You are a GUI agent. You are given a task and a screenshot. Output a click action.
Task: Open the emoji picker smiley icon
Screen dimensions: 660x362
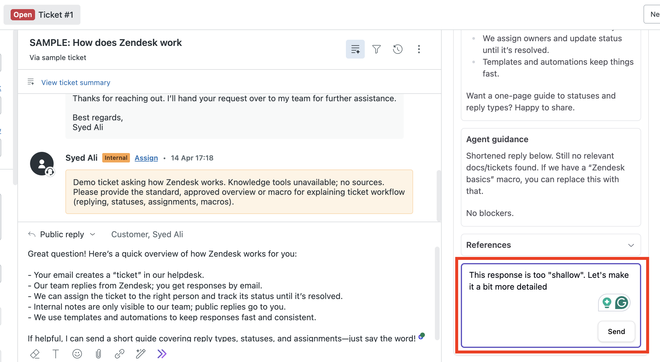[x=77, y=353]
